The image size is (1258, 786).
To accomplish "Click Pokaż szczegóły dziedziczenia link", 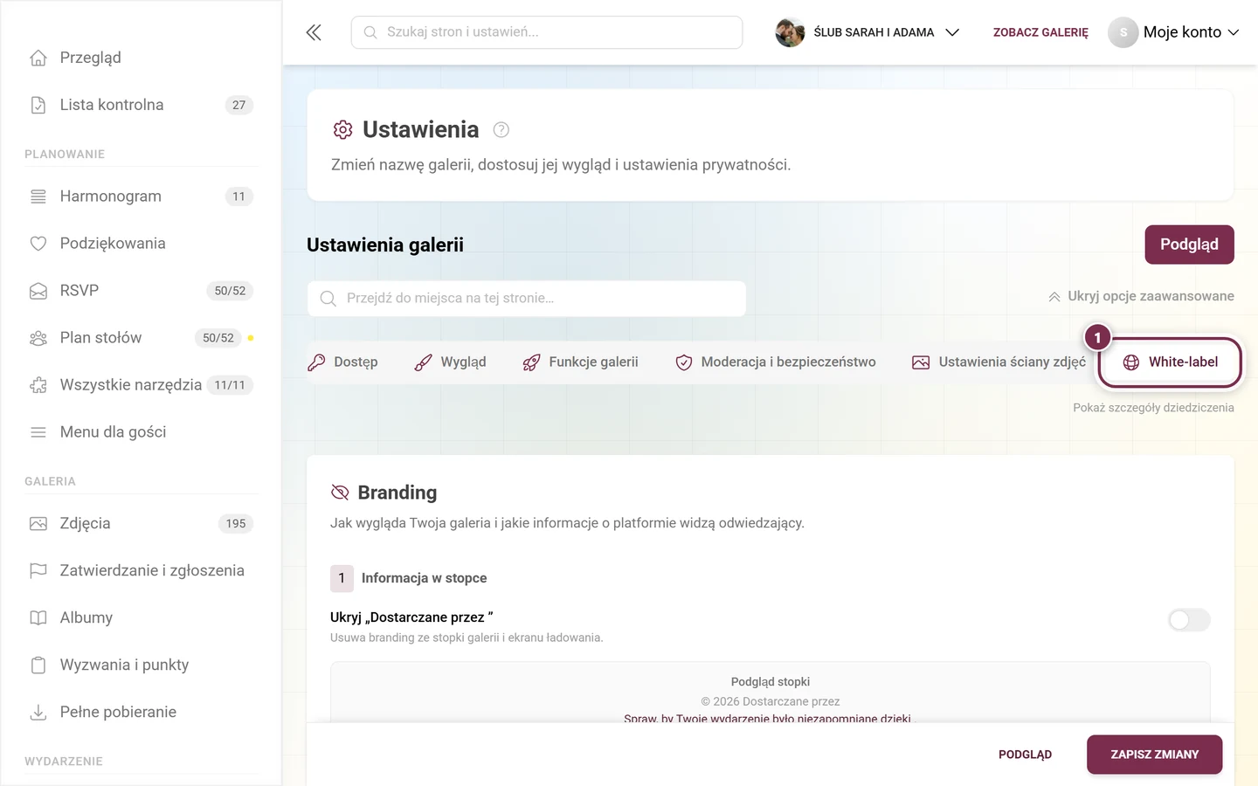I will pyautogui.click(x=1153, y=408).
